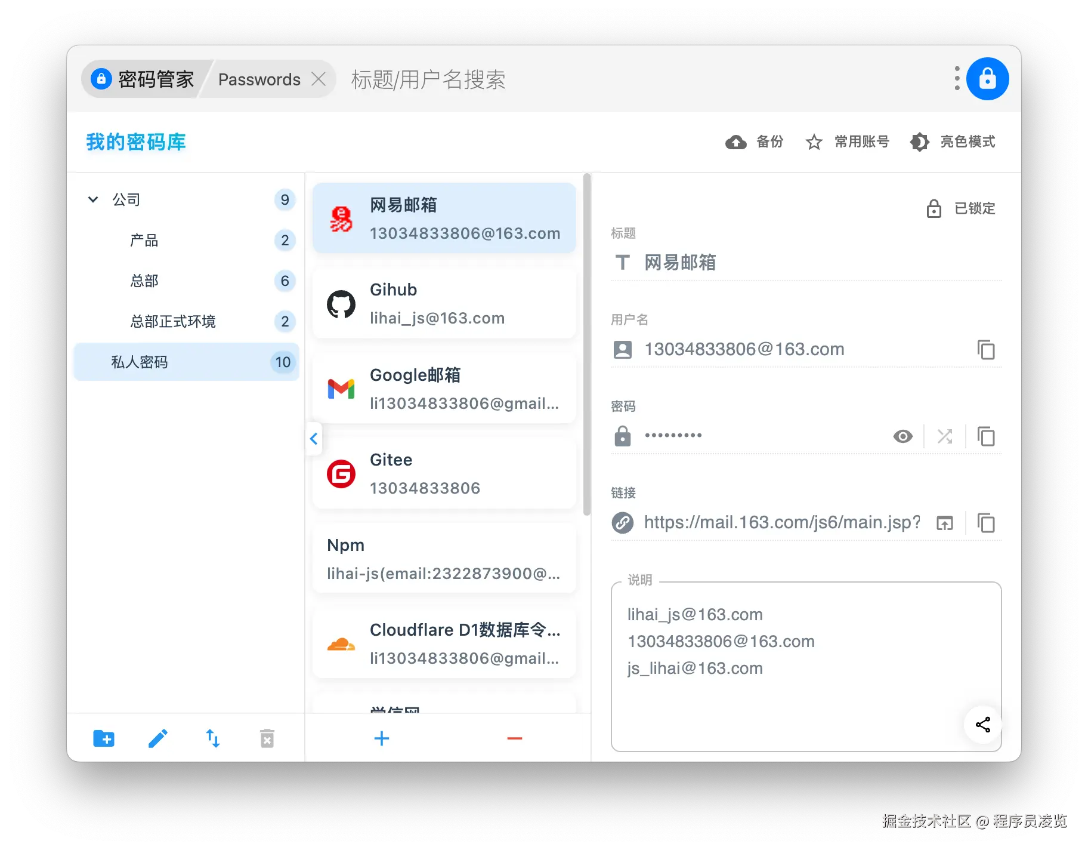The image size is (1088, 850).
Task: Click the 常用账号 star icon
Action: click(x=814, y=142)
